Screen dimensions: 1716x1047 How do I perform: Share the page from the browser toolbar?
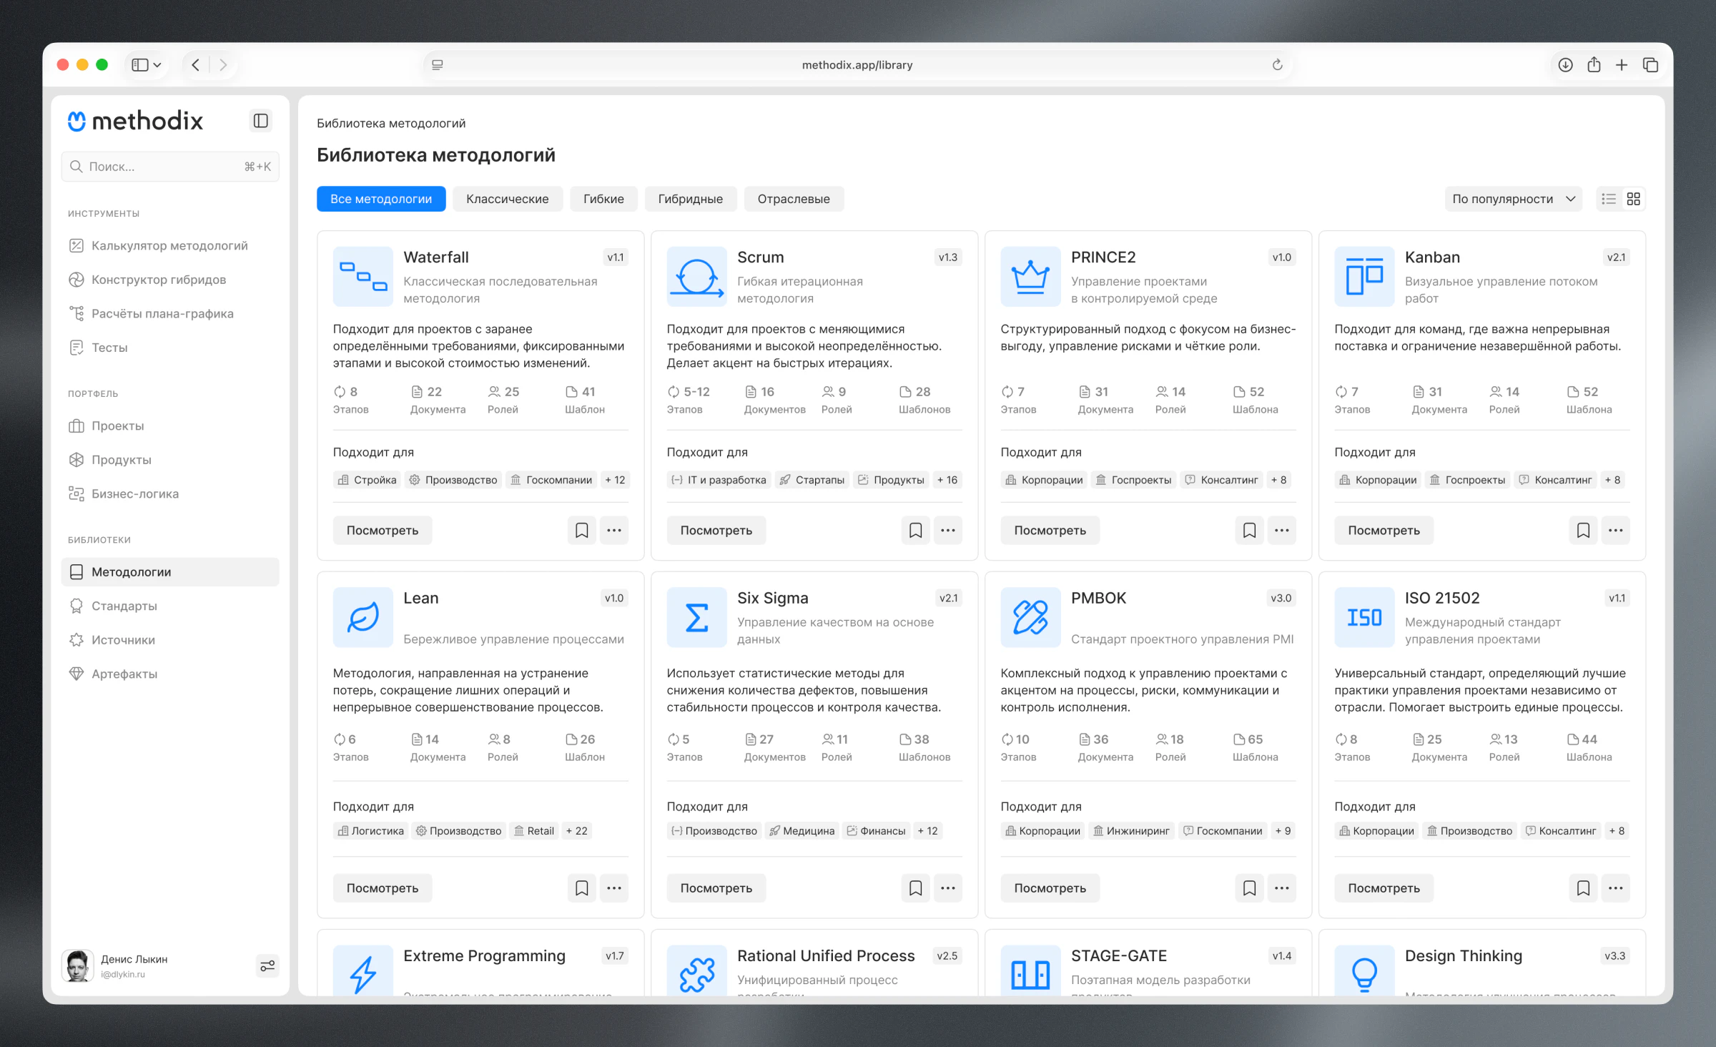1594,65
